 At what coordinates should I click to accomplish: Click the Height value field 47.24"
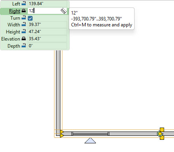(x=47, y=32)
